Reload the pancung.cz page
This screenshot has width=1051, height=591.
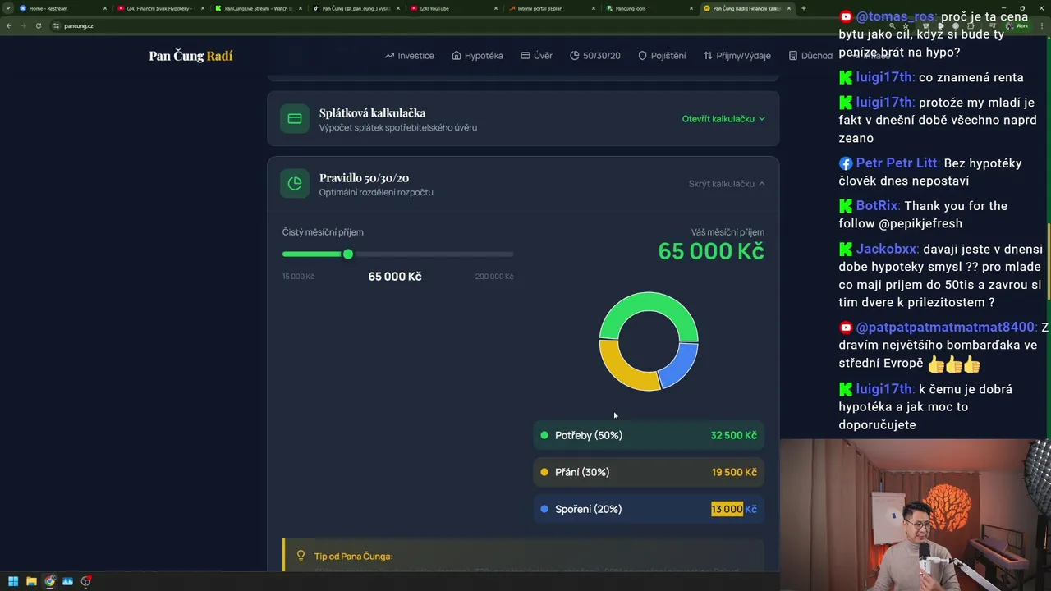click(38, 25)
